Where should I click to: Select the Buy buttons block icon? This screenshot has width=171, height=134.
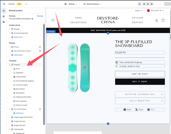click(14, 89)
